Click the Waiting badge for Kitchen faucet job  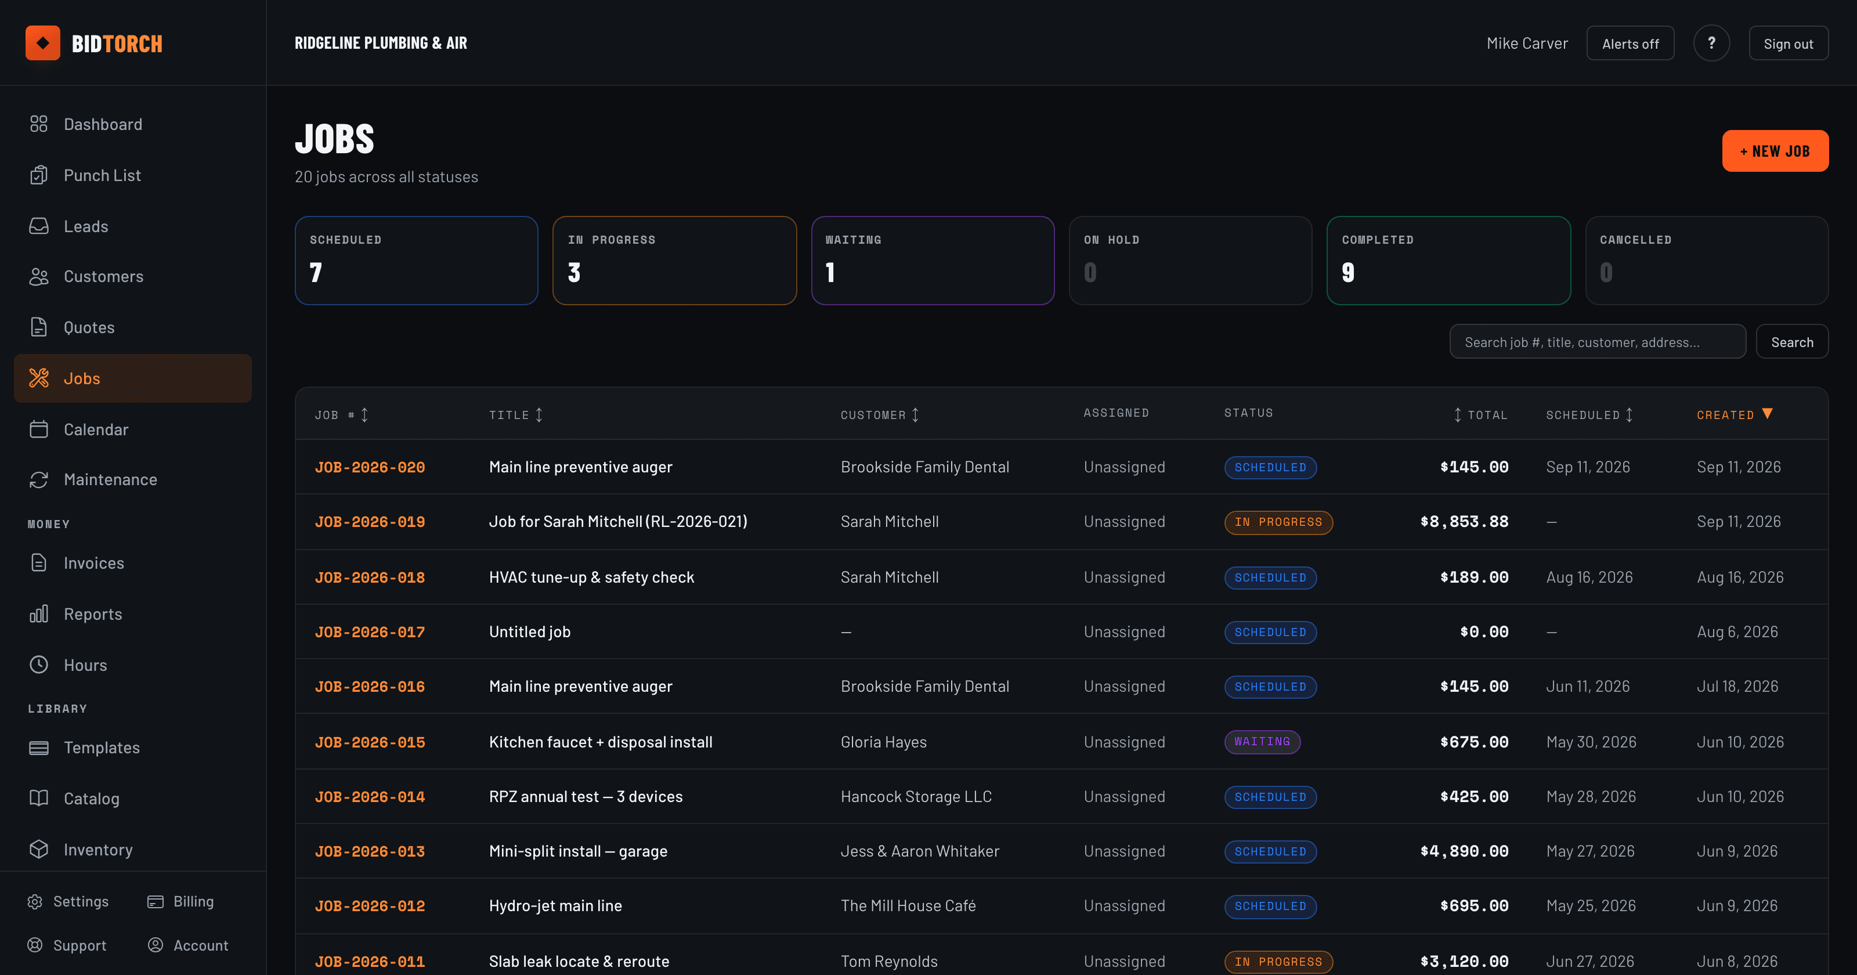[1262, 741]
